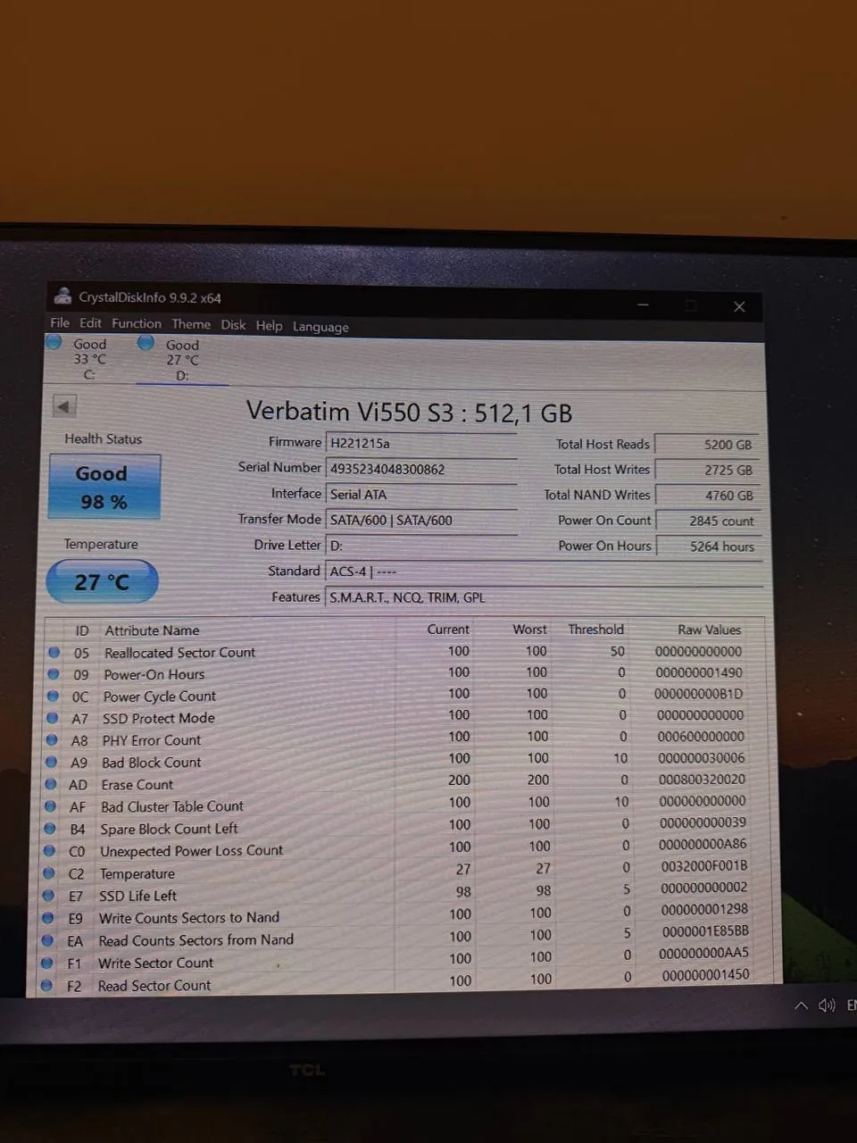
Task: Click the Raw Values column header
Action: 710,630
